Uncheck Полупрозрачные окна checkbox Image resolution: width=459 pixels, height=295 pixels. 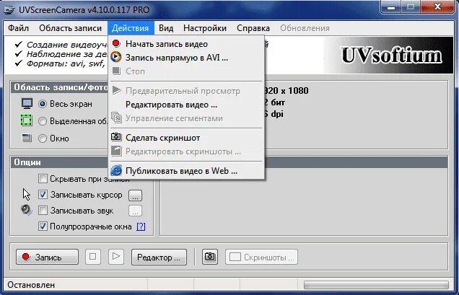click(x=43, y=226)
